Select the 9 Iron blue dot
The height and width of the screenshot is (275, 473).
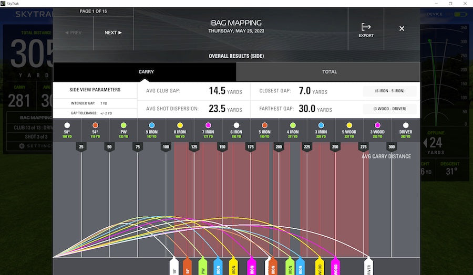point(151,125)
